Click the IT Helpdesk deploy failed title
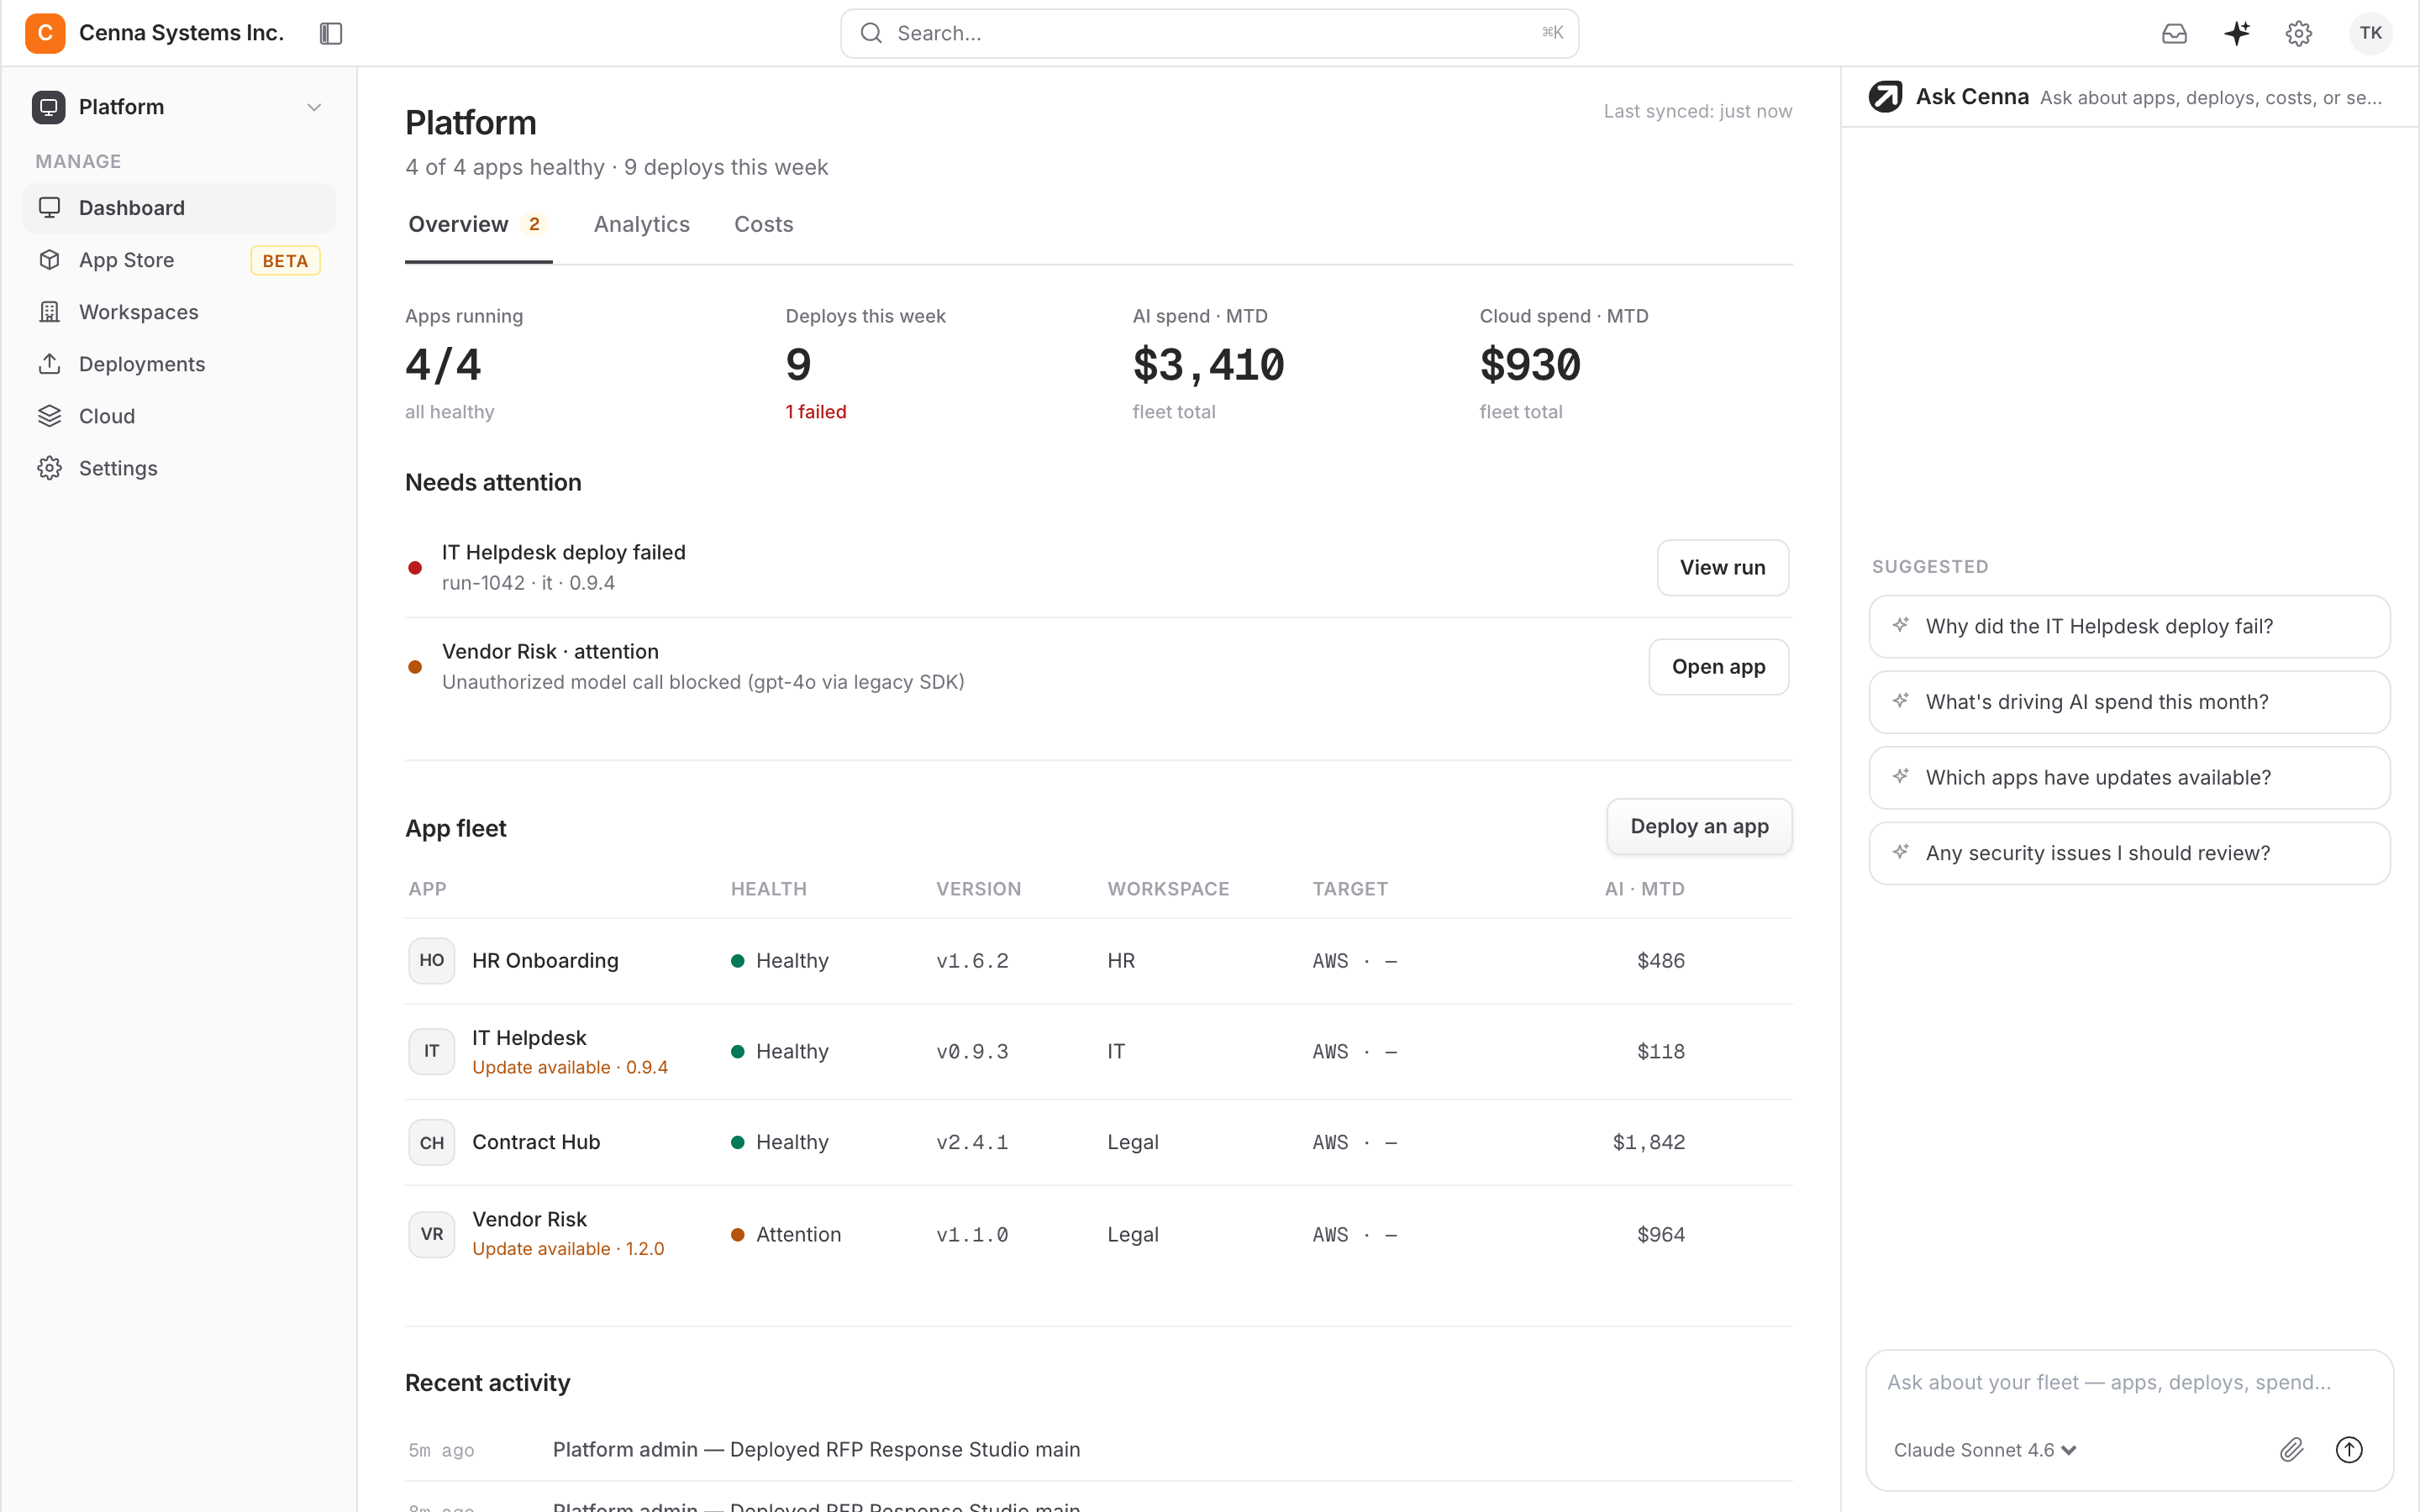2420x1512 pixels. pyautogui.click(x=564, y=553)
